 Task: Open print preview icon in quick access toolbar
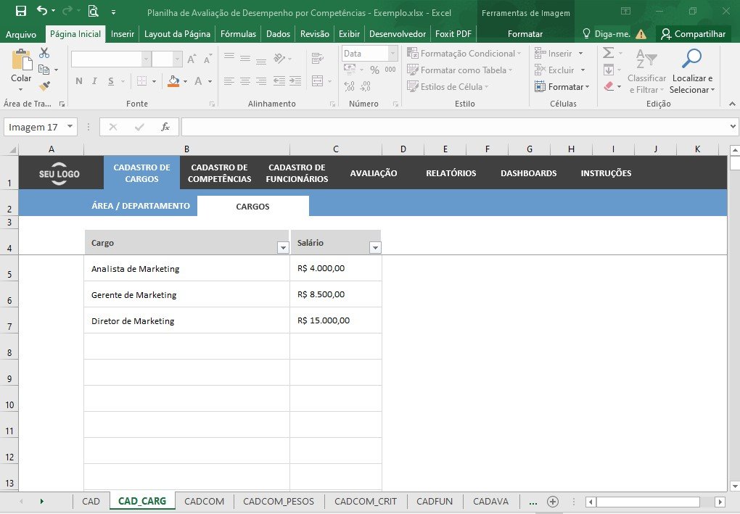click(x=93, y=12)
